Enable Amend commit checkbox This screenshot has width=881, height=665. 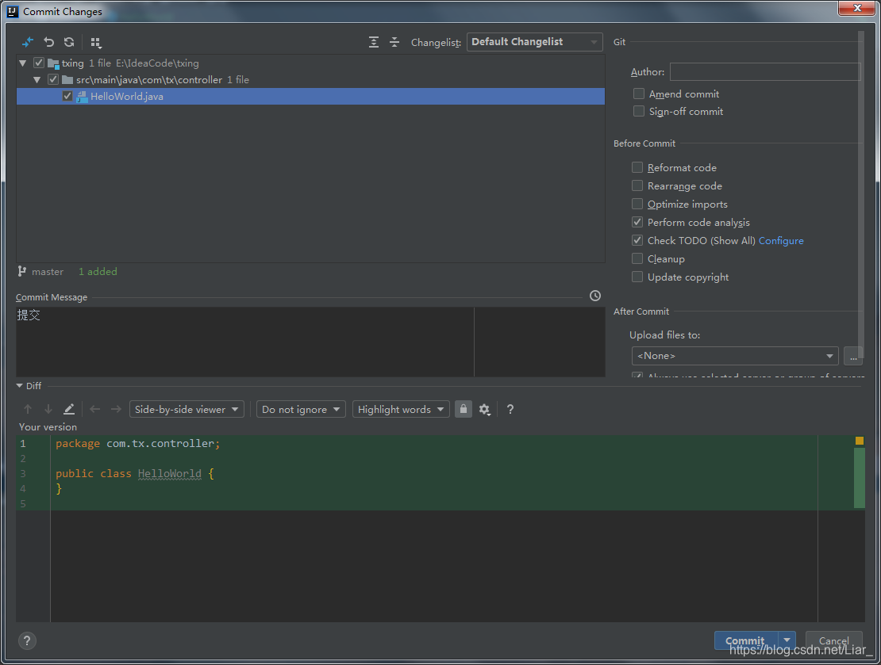[639, 94]
